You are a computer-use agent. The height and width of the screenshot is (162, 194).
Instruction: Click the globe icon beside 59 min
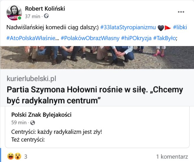(33, 122)
